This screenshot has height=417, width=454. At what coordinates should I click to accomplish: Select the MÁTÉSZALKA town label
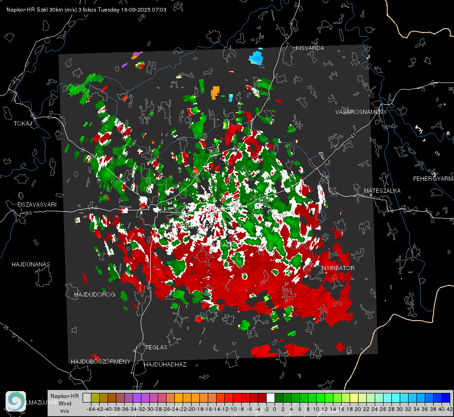point(382,191)
